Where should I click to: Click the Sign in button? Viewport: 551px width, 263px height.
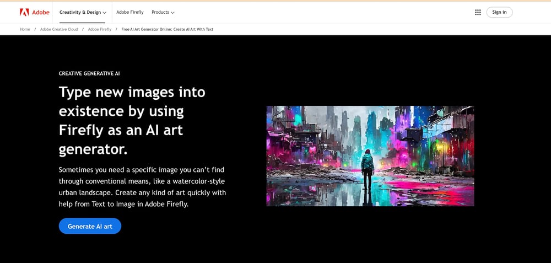click(499, 12)
